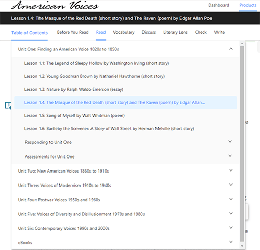Go to the Dashboard link
Viewport: 260px width, 250px height.
point(218,5)
